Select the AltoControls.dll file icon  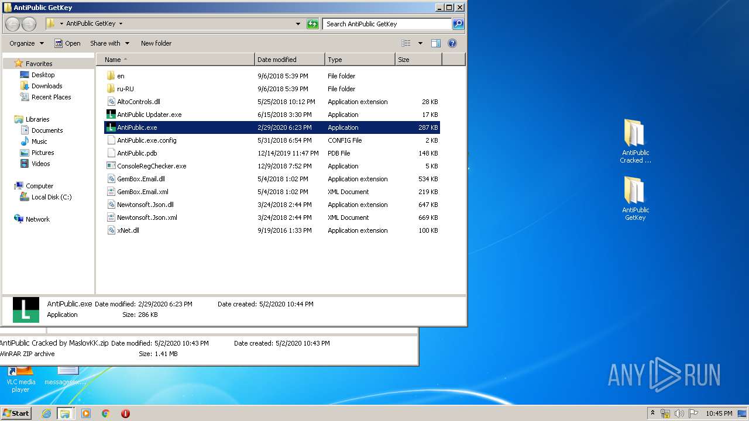click(111, 102)
